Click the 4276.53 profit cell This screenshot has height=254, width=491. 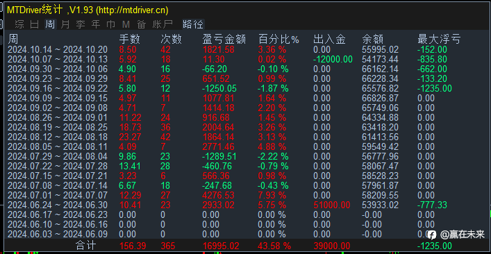[219, 195]
